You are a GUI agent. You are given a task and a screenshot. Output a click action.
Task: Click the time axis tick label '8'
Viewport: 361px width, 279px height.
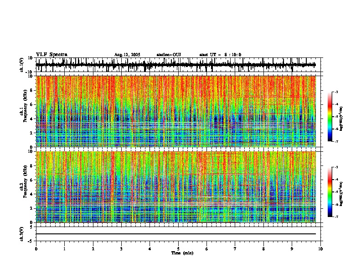point(263,249)
